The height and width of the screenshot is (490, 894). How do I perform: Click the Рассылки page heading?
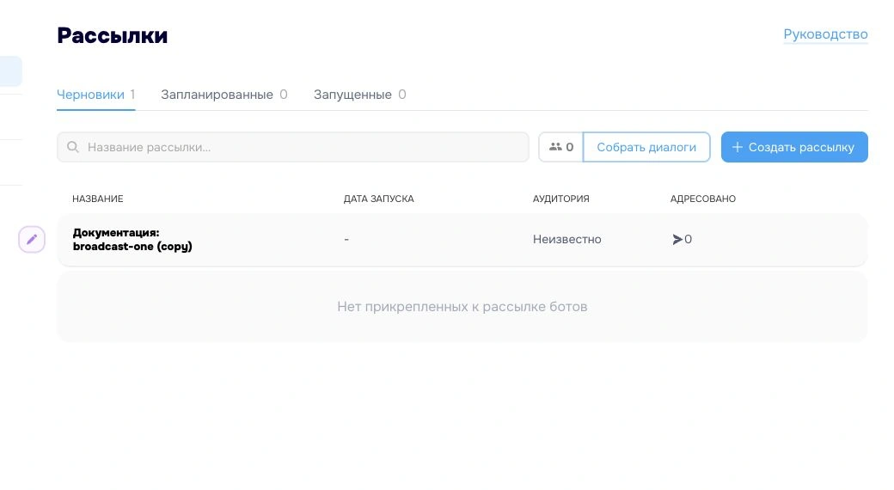(x=113, y=35)
